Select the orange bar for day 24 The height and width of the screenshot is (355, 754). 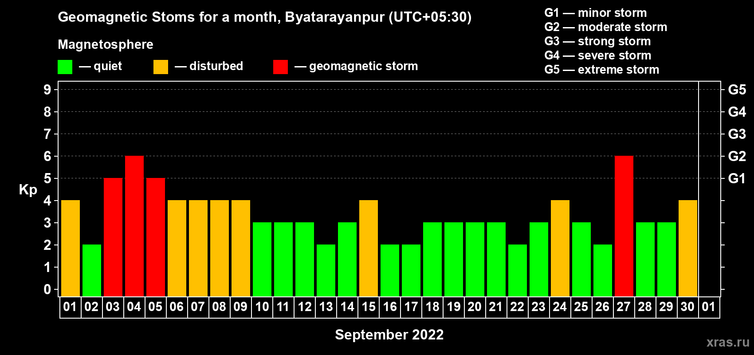(560, 248)
